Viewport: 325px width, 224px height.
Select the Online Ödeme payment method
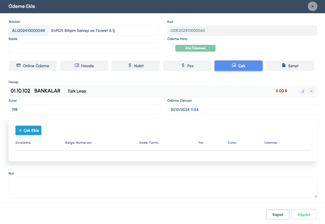pyautogui.click(x=33, y=66)
